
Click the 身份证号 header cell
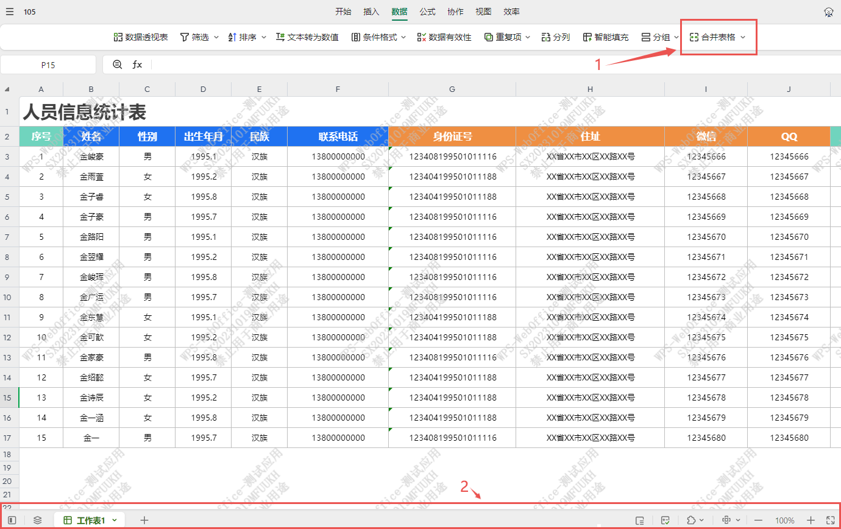tap(452, 136)
